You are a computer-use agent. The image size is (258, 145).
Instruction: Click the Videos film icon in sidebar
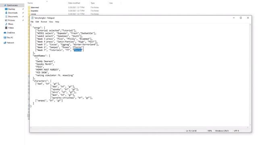tap(6, 28)
